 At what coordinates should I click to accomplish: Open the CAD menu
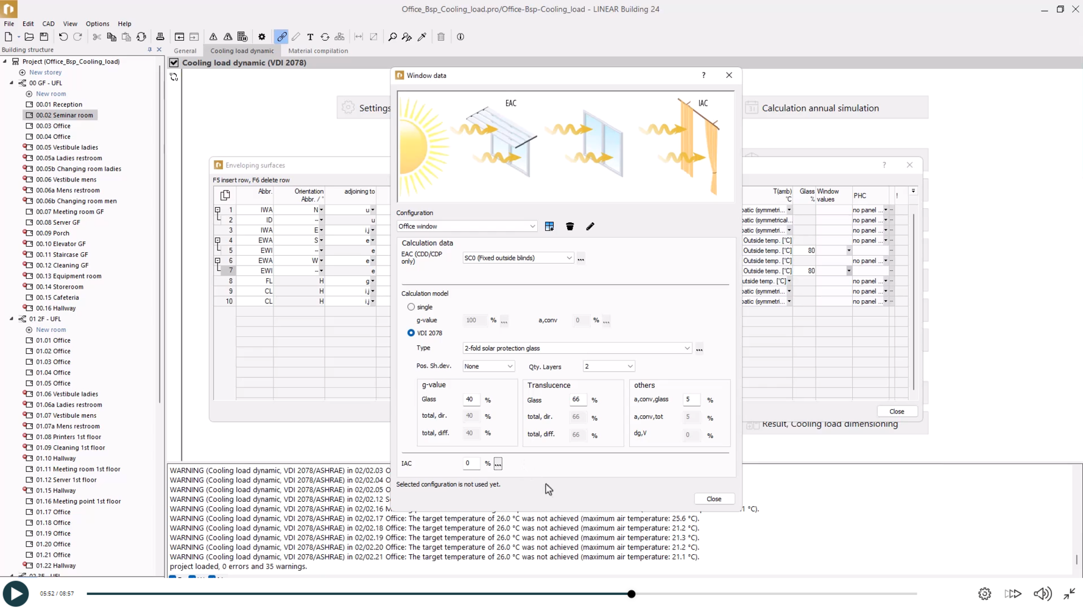click(x=48, y=24)
